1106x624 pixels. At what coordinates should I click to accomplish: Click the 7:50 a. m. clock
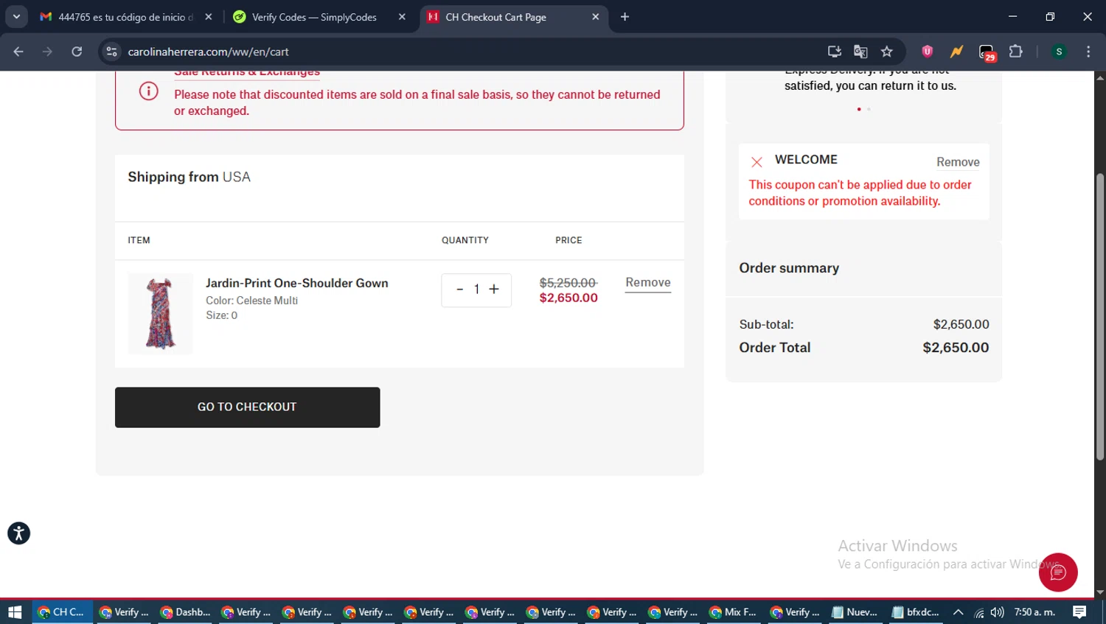click(x=1035, y=612)
